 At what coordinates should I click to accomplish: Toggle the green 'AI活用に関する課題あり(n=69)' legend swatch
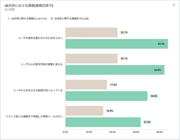[52, 18]
